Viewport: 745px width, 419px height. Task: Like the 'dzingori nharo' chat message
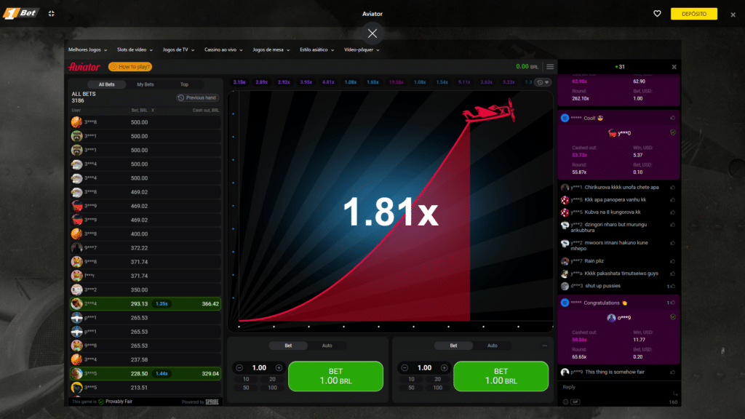673,225
